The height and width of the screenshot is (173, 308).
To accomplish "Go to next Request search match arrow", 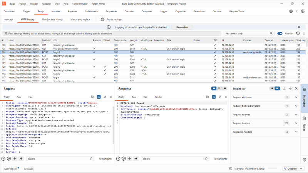I will (21, 158).
